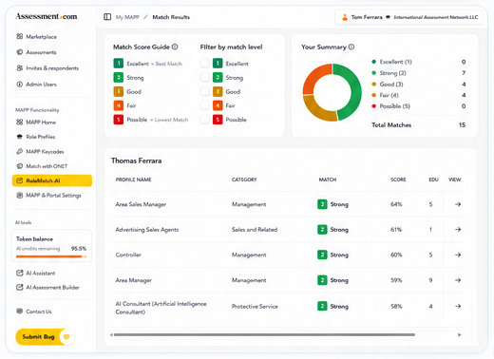
Task: Check the Fair filter checkbox
Action: pos(205,105)
